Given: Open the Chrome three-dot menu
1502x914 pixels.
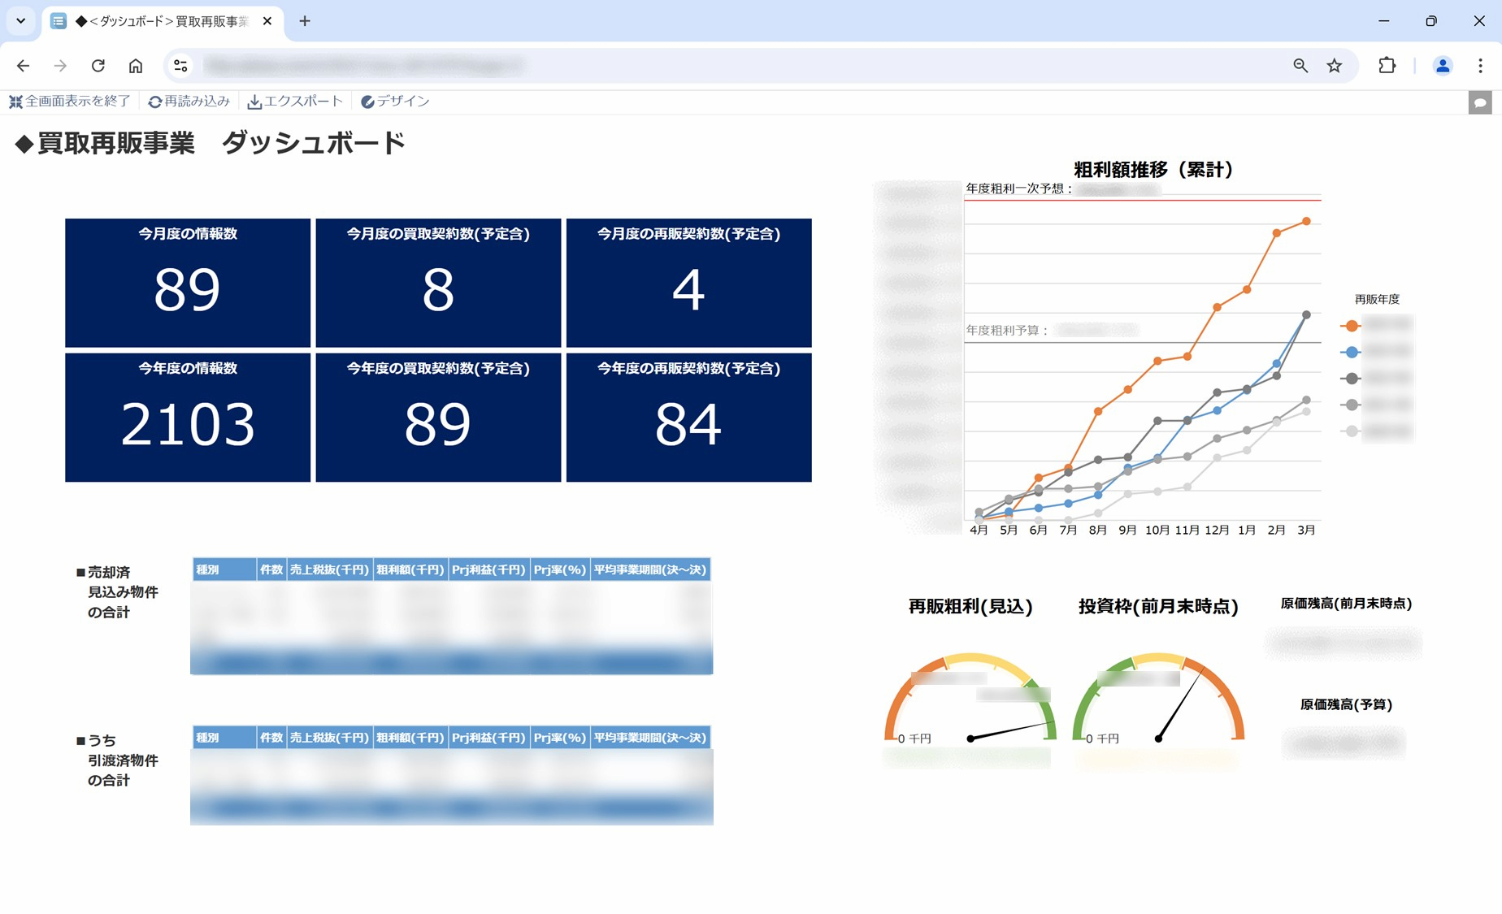Looking at the screenshot, I should coord(1480,66).
